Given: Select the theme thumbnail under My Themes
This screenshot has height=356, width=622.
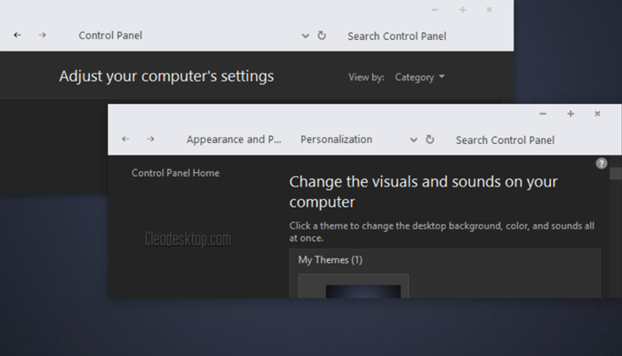Looking at the screenshot, I should click(353, 288).
